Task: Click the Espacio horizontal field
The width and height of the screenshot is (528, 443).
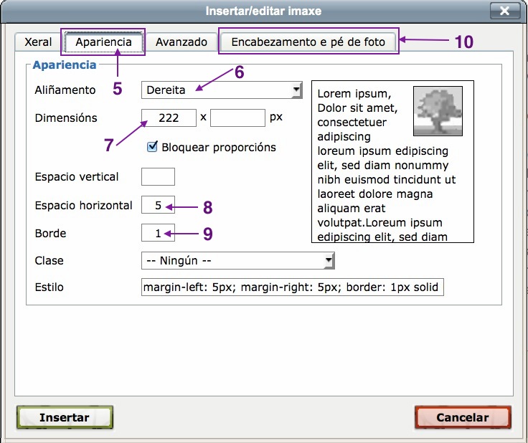Action: tap(158, 206)
